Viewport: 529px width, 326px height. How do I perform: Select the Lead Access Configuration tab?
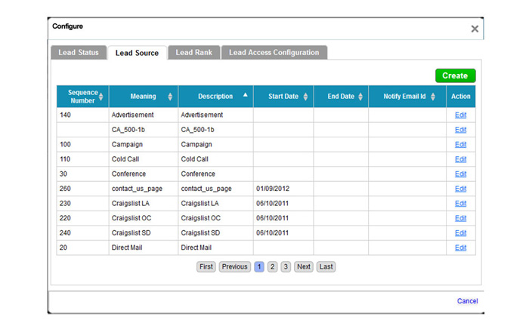pos(274,53)
